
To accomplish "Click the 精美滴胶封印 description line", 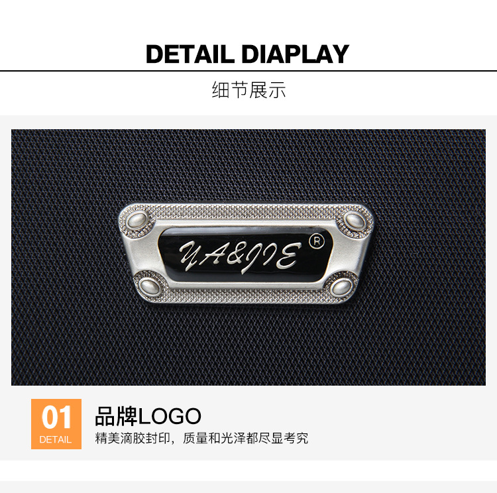I will (x=201, y=438).
